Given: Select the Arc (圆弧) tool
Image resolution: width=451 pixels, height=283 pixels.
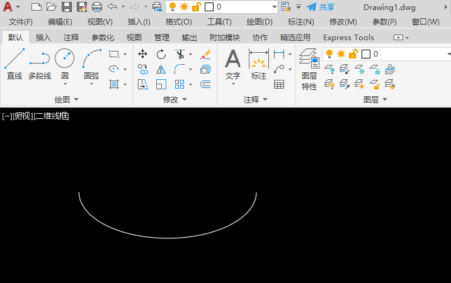Looking at the screenshot, I should (92, 64).
